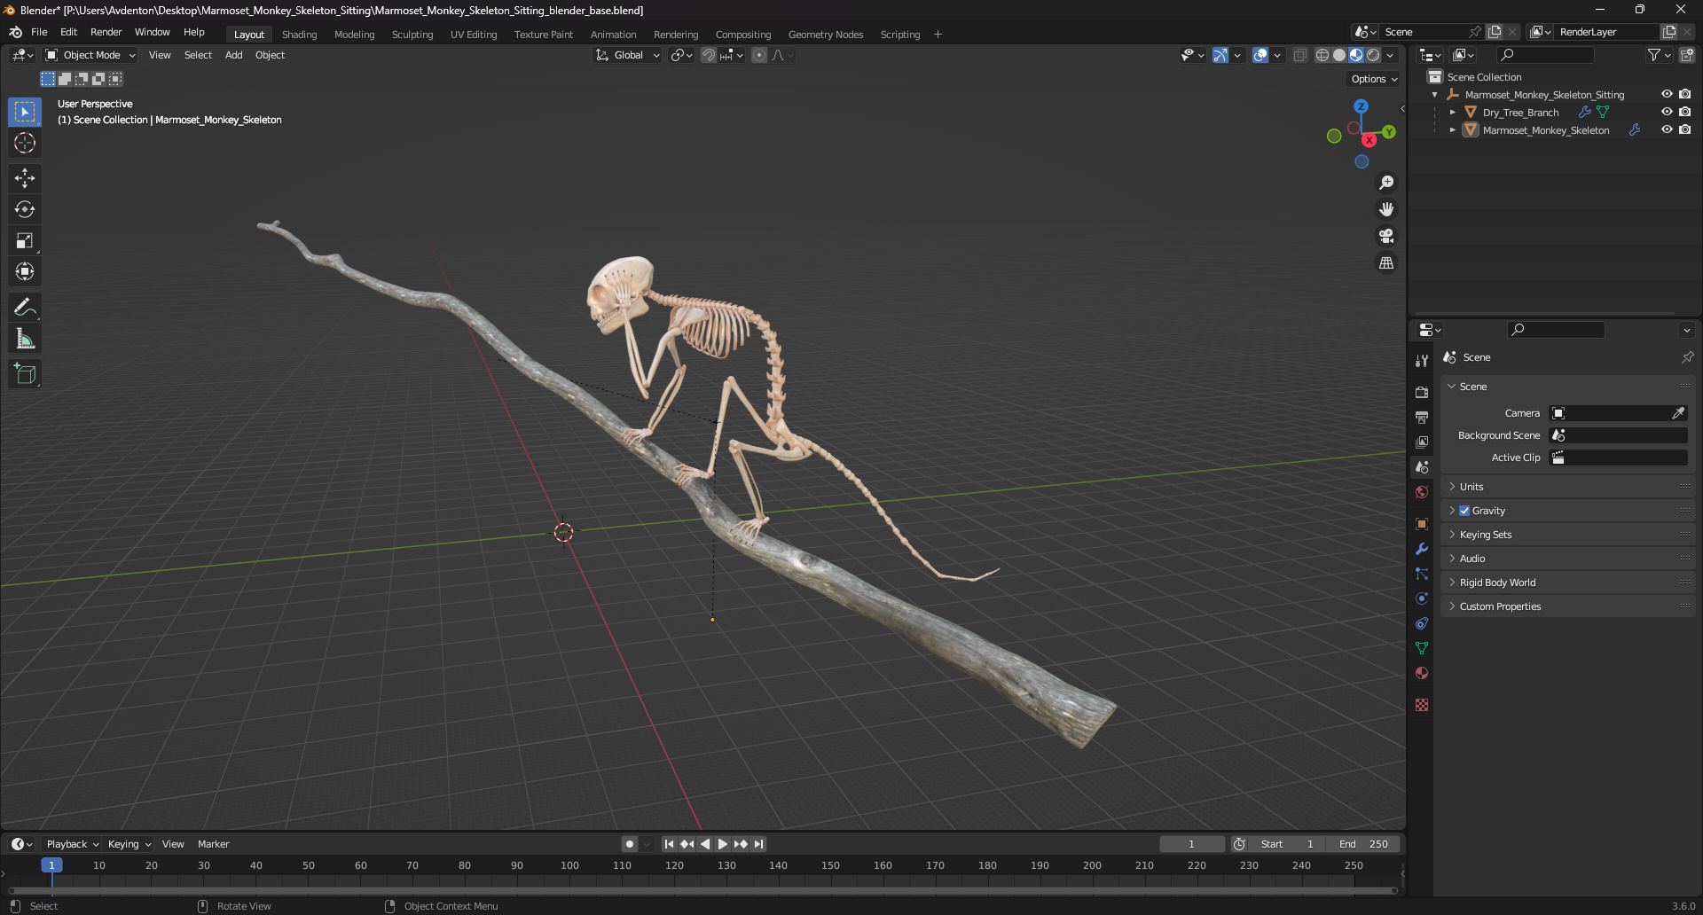The height and width of the screenshot is (915, 1703).
Task: Click the timeline playhead at frame 1
Action: pyautogui.click(x=51, y=865)
